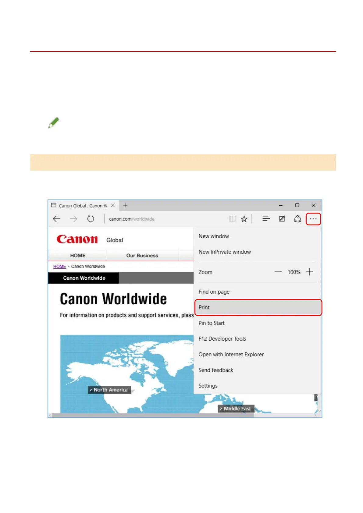Image resolution: width=363 pixels, height=513 pixels.
Task: Close the Canon Global tab
Action: (x=113, y=205)
